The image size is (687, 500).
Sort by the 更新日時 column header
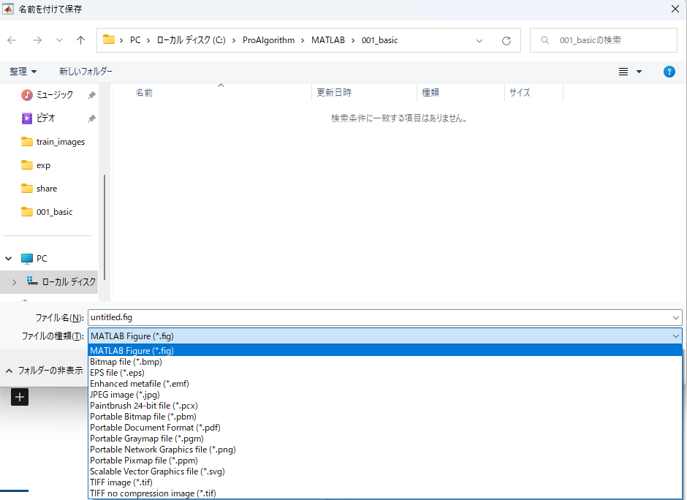[x=334, y=93]
